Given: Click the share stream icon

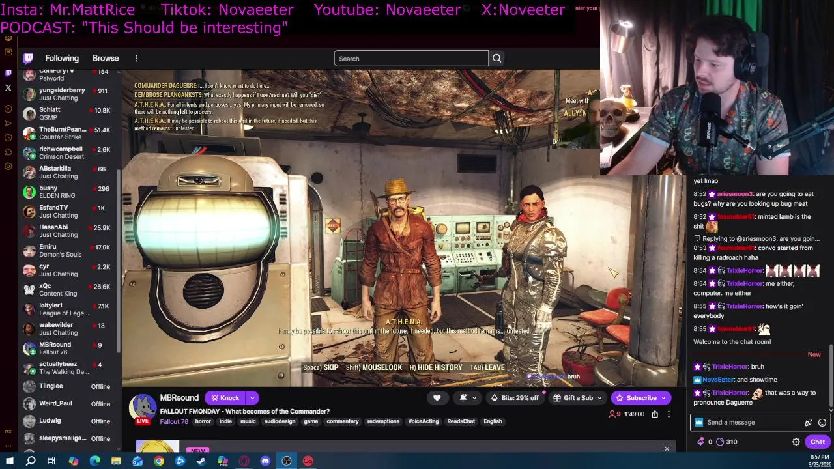Looking at the screenshot, I should (x=655, y=414).
